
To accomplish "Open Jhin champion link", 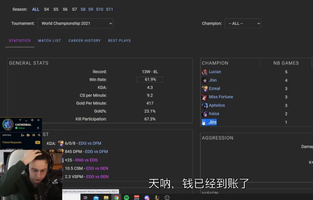I will [x=213, y=80].
